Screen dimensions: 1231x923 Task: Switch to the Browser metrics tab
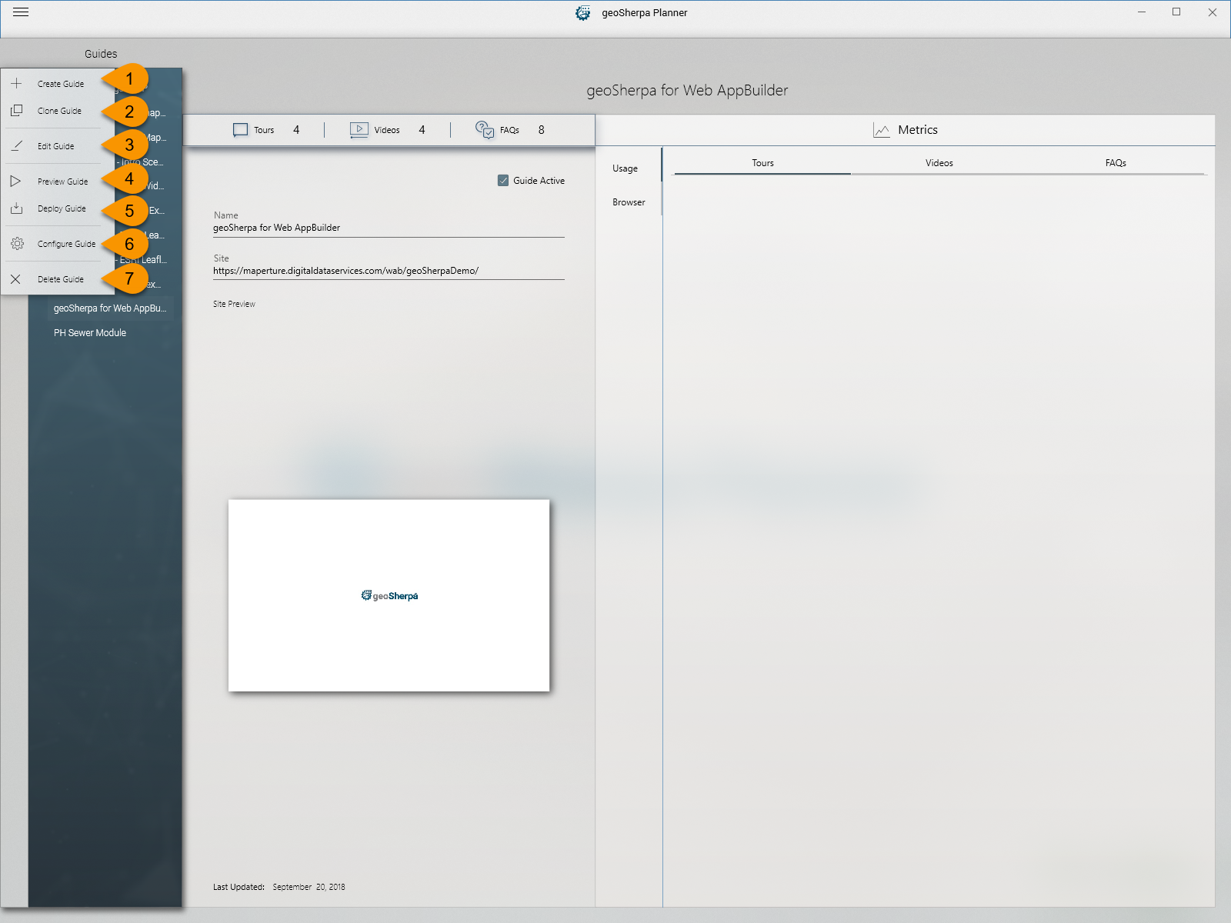click(x=629, y=202)
